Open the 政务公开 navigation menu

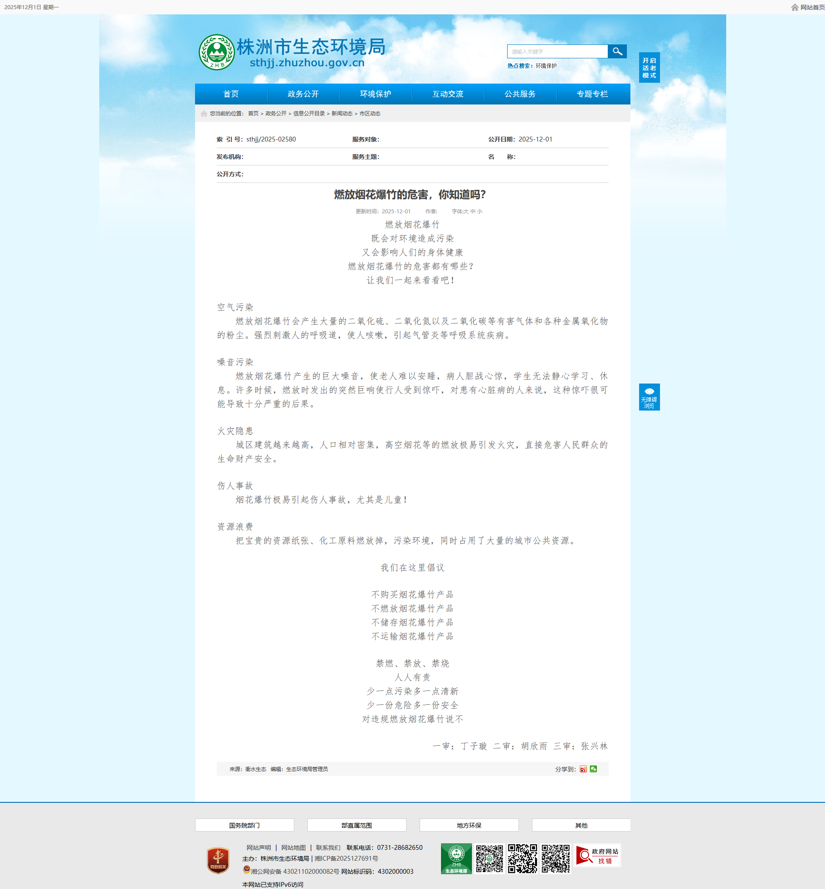303,94
